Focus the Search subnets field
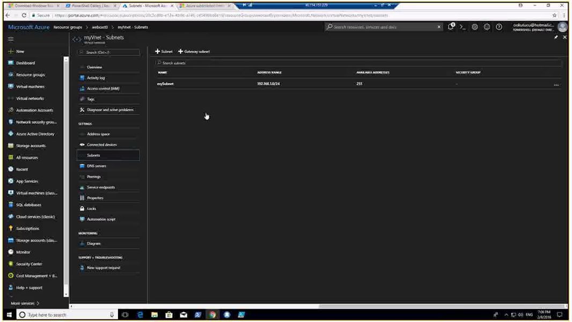This screenshot has height=322, width=572. click(x=358, y=63)
